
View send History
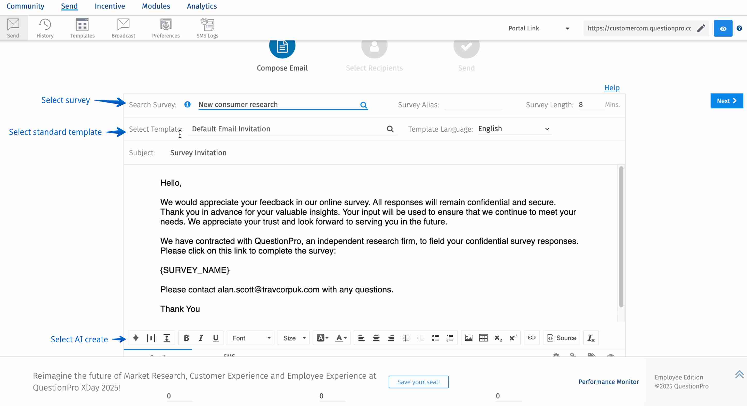[x=45, y=28]
